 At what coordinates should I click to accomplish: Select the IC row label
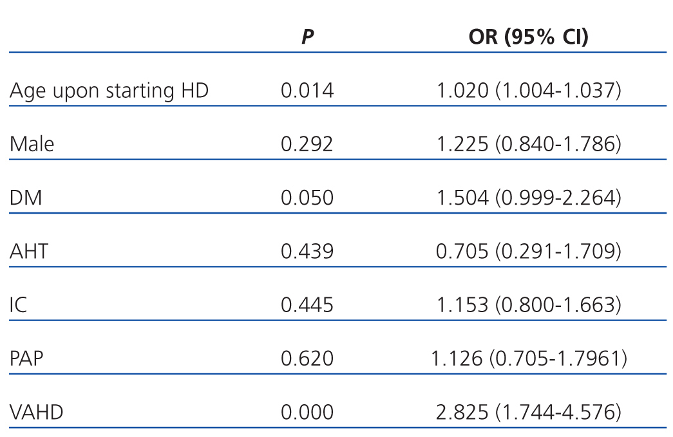(19, 304)
